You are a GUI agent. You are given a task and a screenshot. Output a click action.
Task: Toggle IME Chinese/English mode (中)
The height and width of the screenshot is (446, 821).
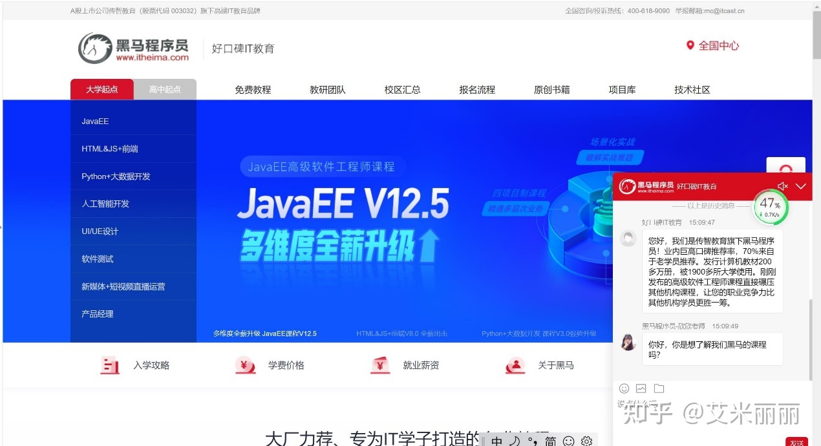(496, 441)
